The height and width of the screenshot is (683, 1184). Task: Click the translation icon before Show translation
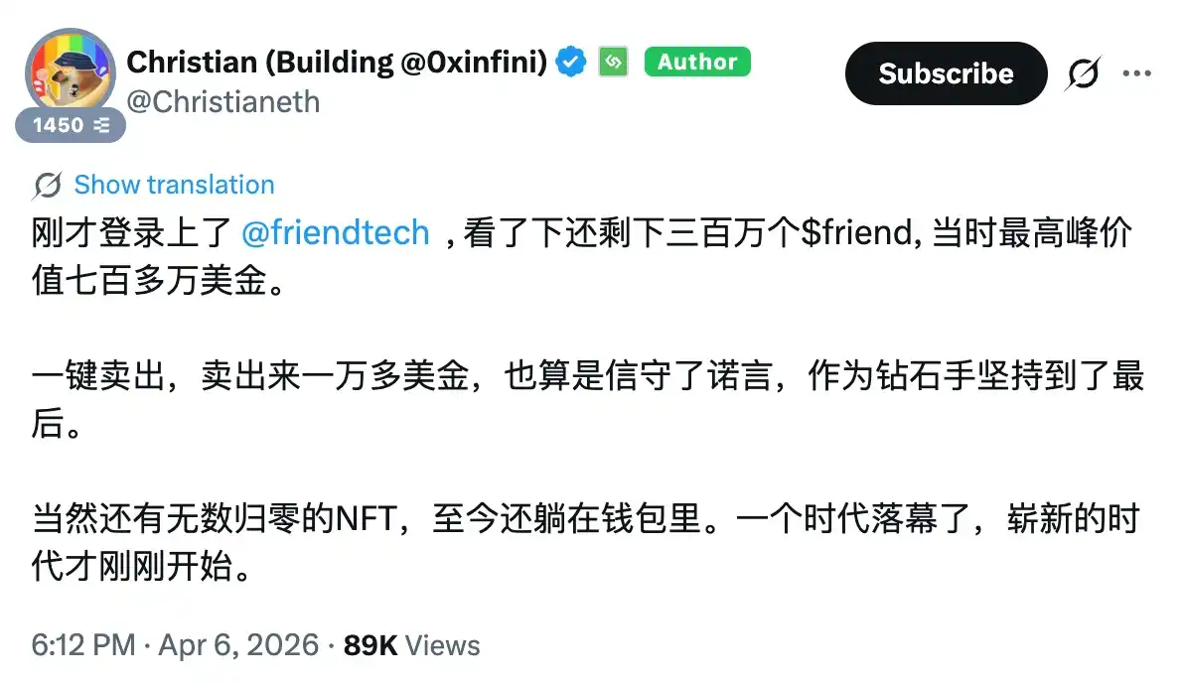[x=47, y=184]
